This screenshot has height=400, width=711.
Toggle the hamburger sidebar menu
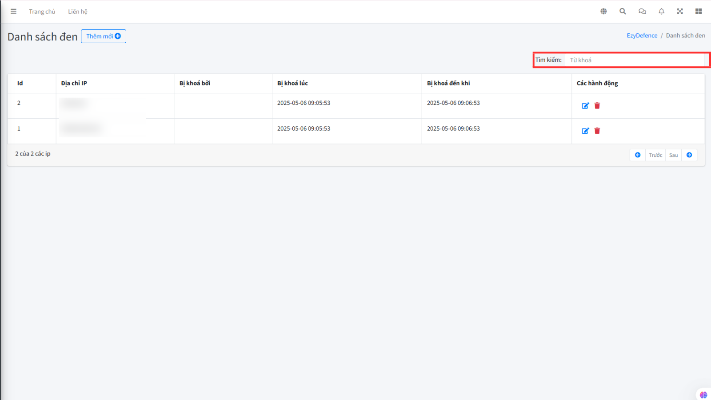tap(13, 12)
